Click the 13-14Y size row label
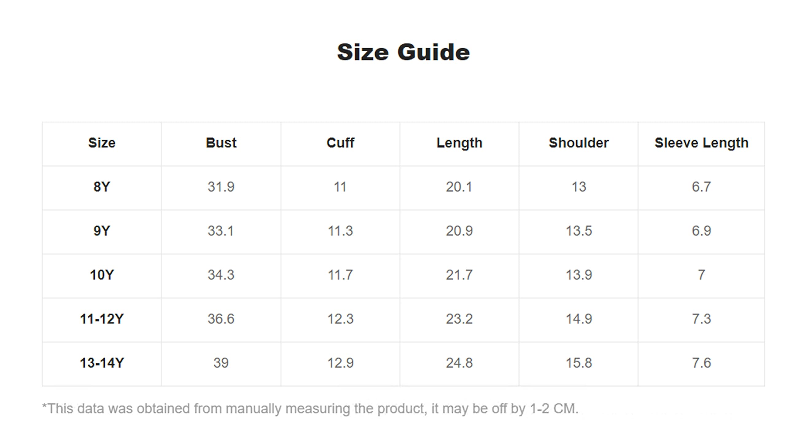The height and width of the screenshot is (431, 786). coord(102,363)
